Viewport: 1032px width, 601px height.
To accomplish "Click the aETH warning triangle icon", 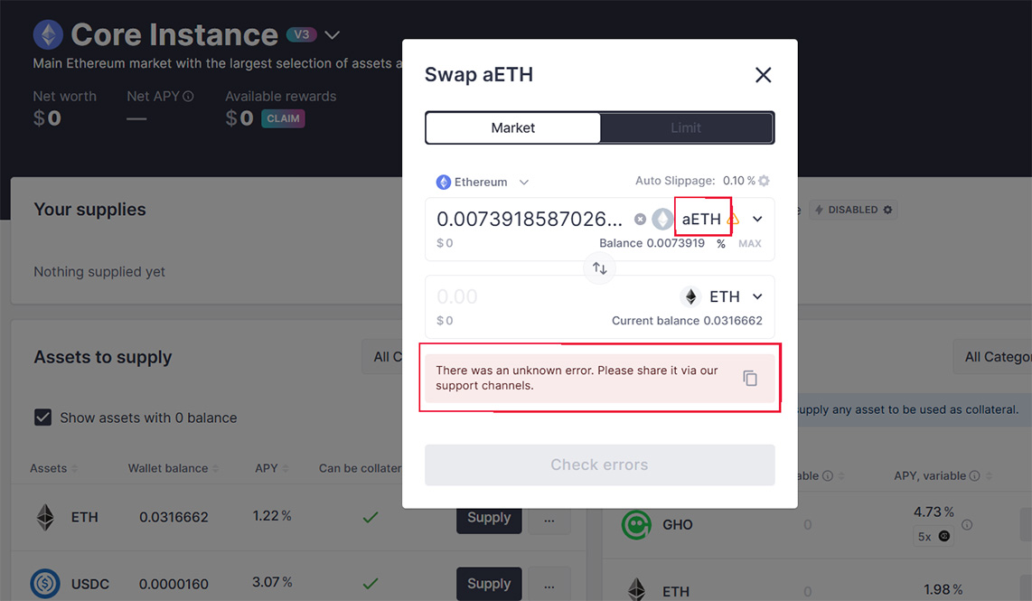I will click(x=733, y=219).
